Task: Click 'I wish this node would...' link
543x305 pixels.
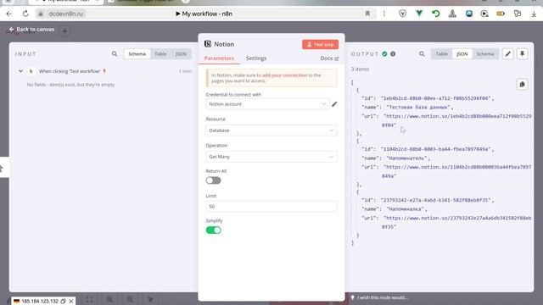Action: click(379, 297)
